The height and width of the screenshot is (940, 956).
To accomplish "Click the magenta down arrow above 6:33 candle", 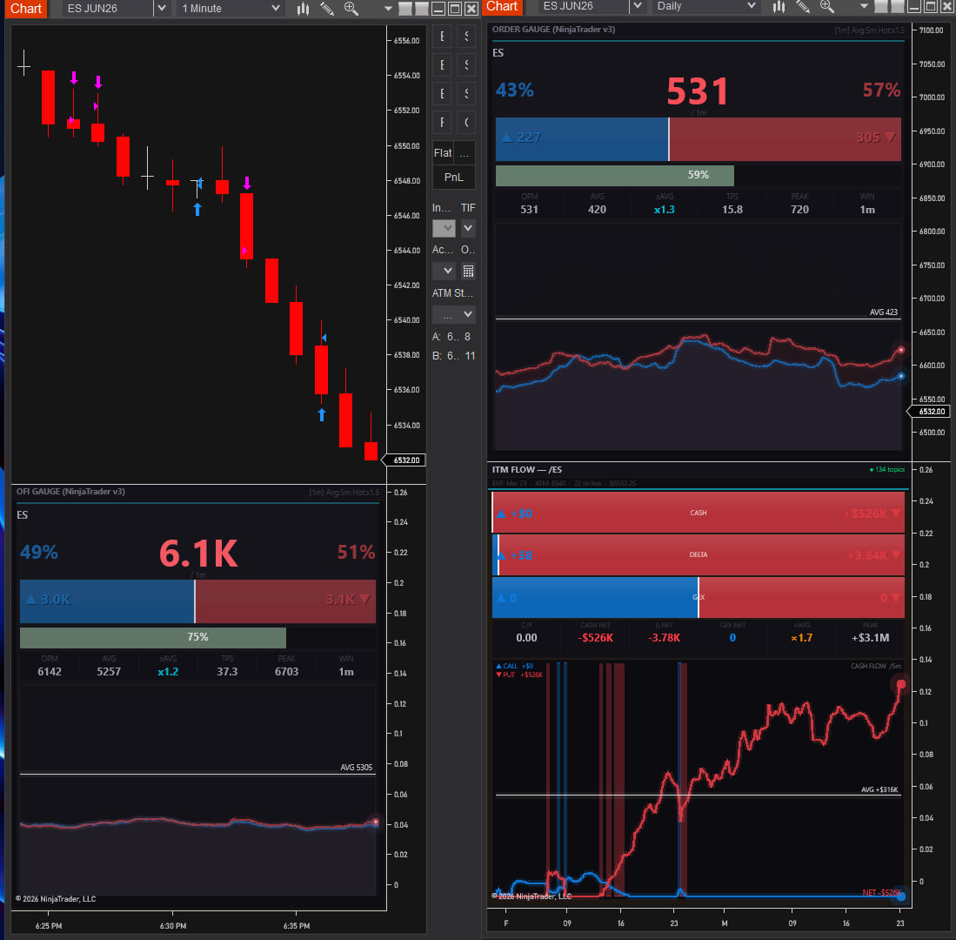I will coord(247,183).
